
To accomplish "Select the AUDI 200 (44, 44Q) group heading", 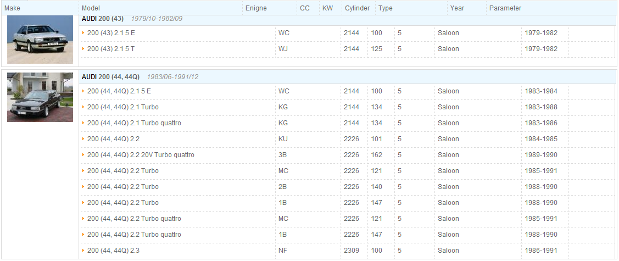I will pyautogui.click(x=110, y=76).
